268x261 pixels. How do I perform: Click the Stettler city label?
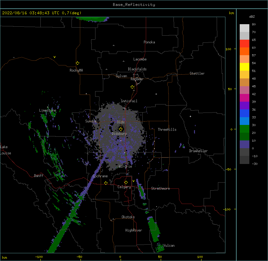pyautogui.click(x=197, y=73)
